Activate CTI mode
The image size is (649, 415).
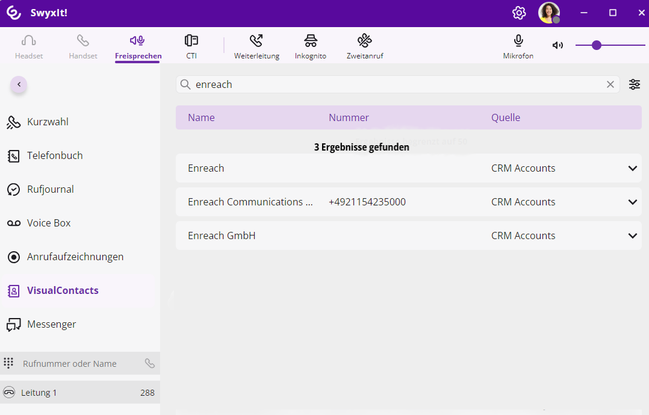[x=191, y=46]
